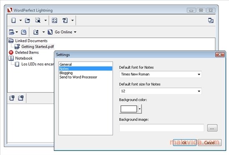229x155 pixels.
Task: Click the folder with arrow toolbar icon
Action: pyautogui.click(x=27, y=20)
